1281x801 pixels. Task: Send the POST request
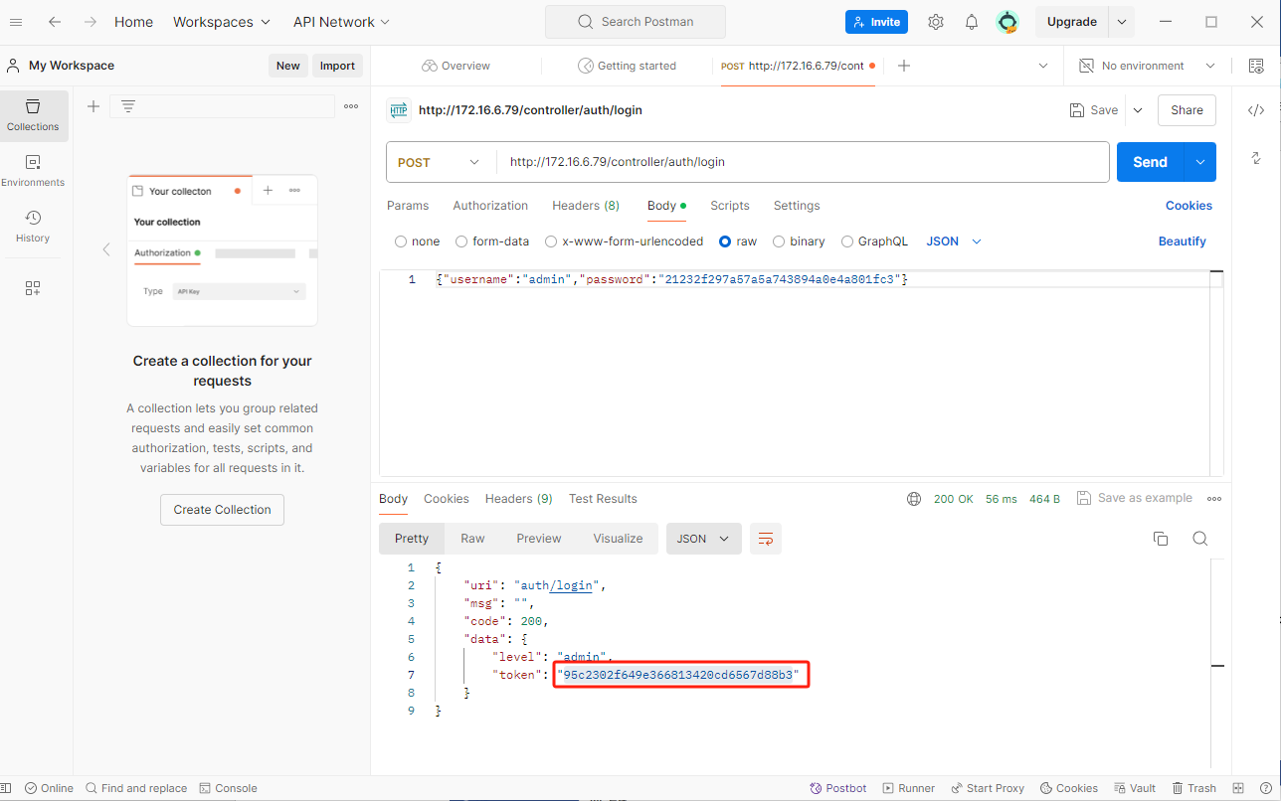tap(1150, 162)
